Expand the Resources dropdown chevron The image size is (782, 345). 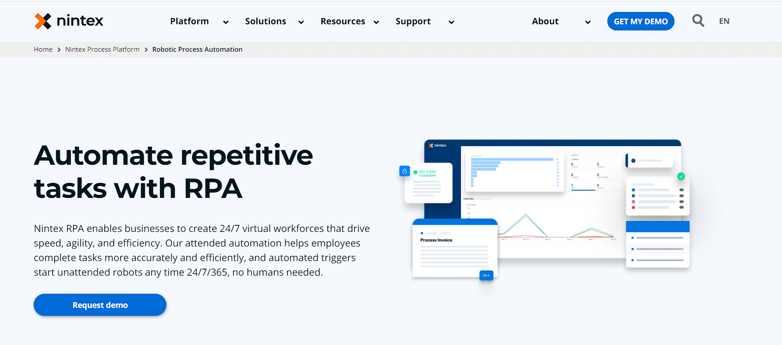[376, 22]
